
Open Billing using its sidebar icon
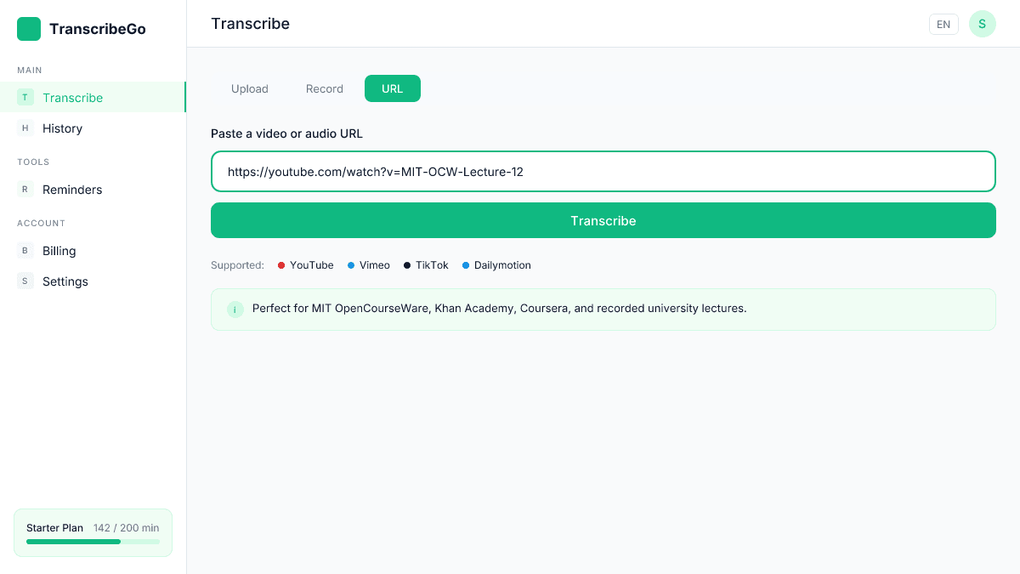tap(25, 250)
